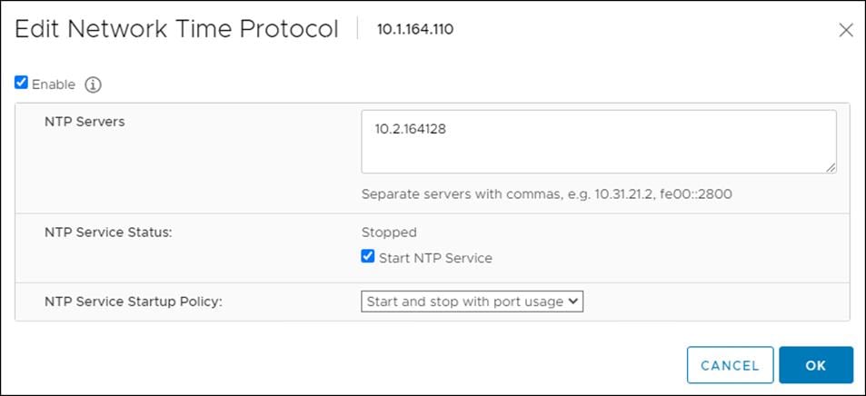Click the Separate servers with commas hint text
Screen dimensions: 866x396
pos(547,194)
